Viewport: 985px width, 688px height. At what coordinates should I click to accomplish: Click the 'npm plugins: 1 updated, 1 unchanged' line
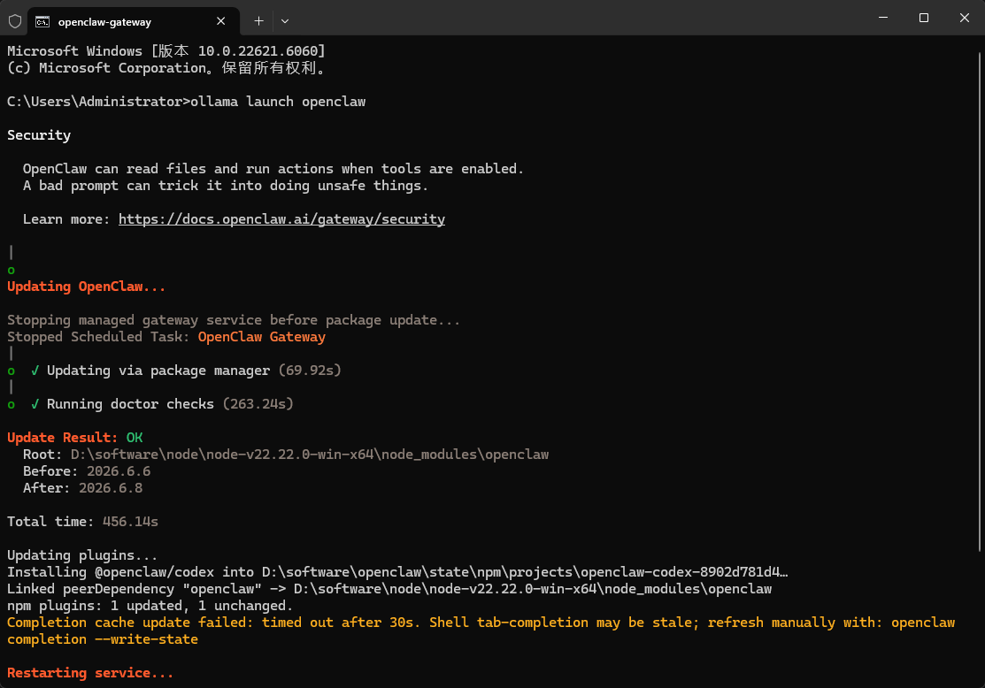click(150, 607)
